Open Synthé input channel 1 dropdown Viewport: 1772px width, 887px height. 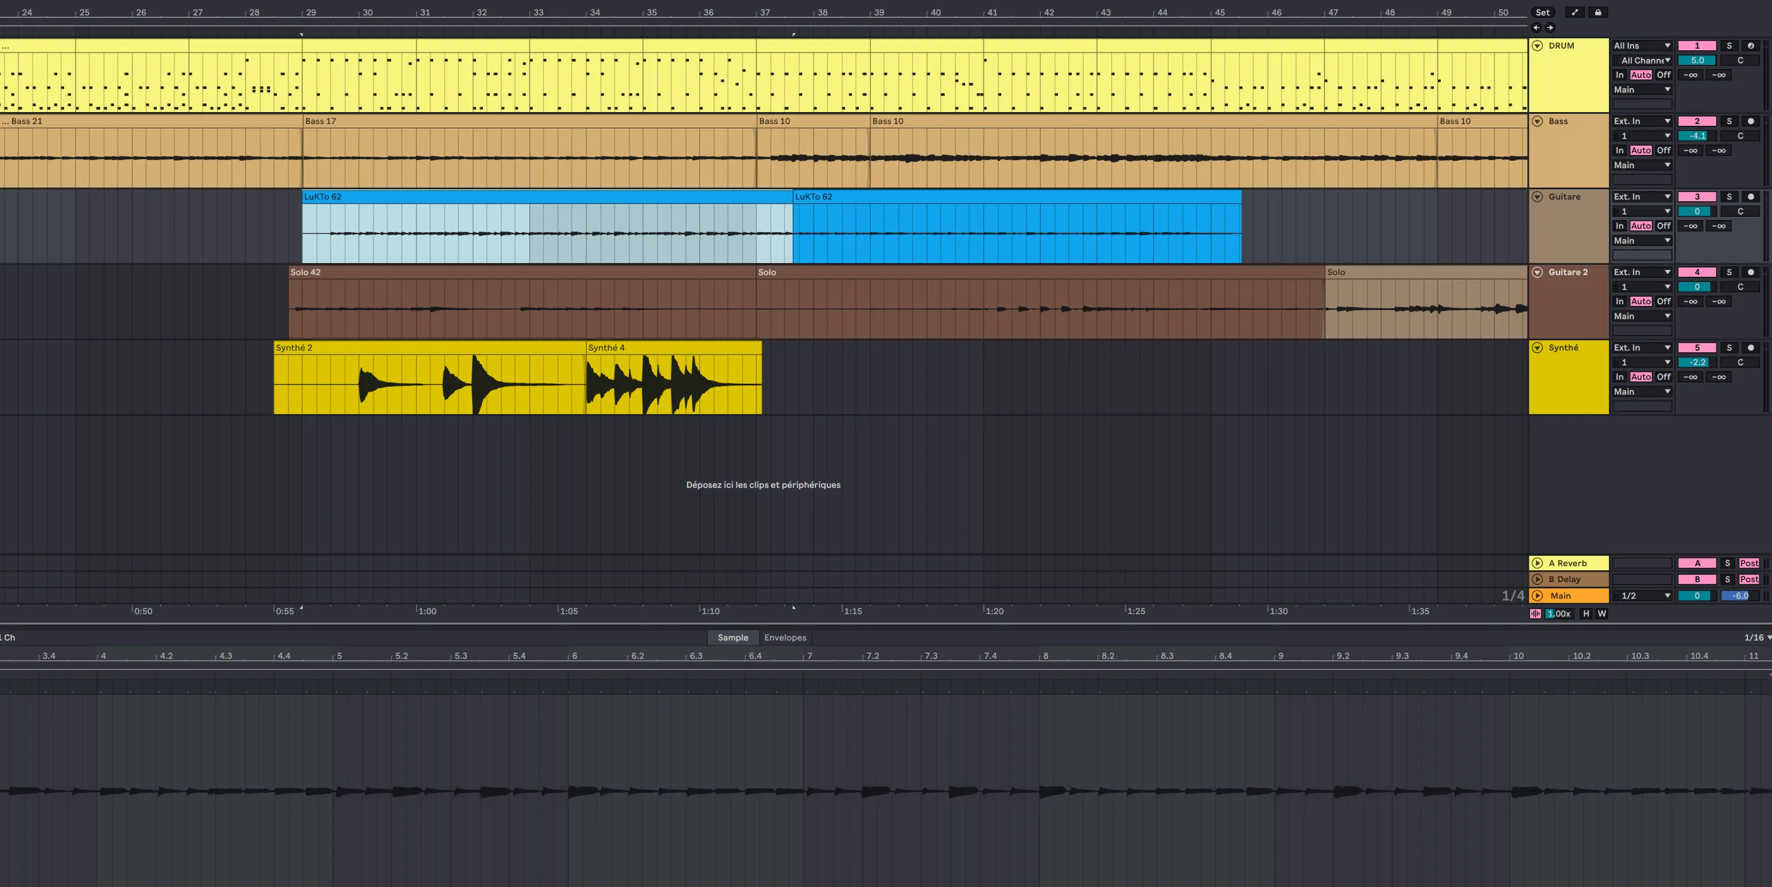tap(1642, 363)
